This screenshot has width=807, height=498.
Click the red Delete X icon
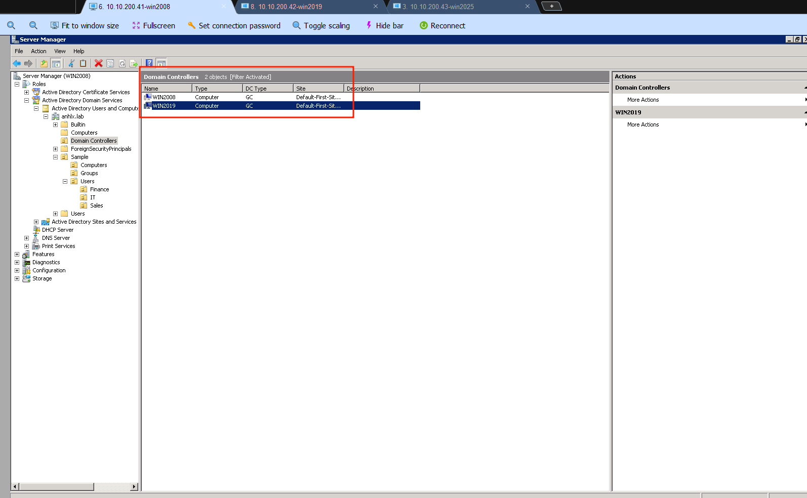click(x=99, y=63)
